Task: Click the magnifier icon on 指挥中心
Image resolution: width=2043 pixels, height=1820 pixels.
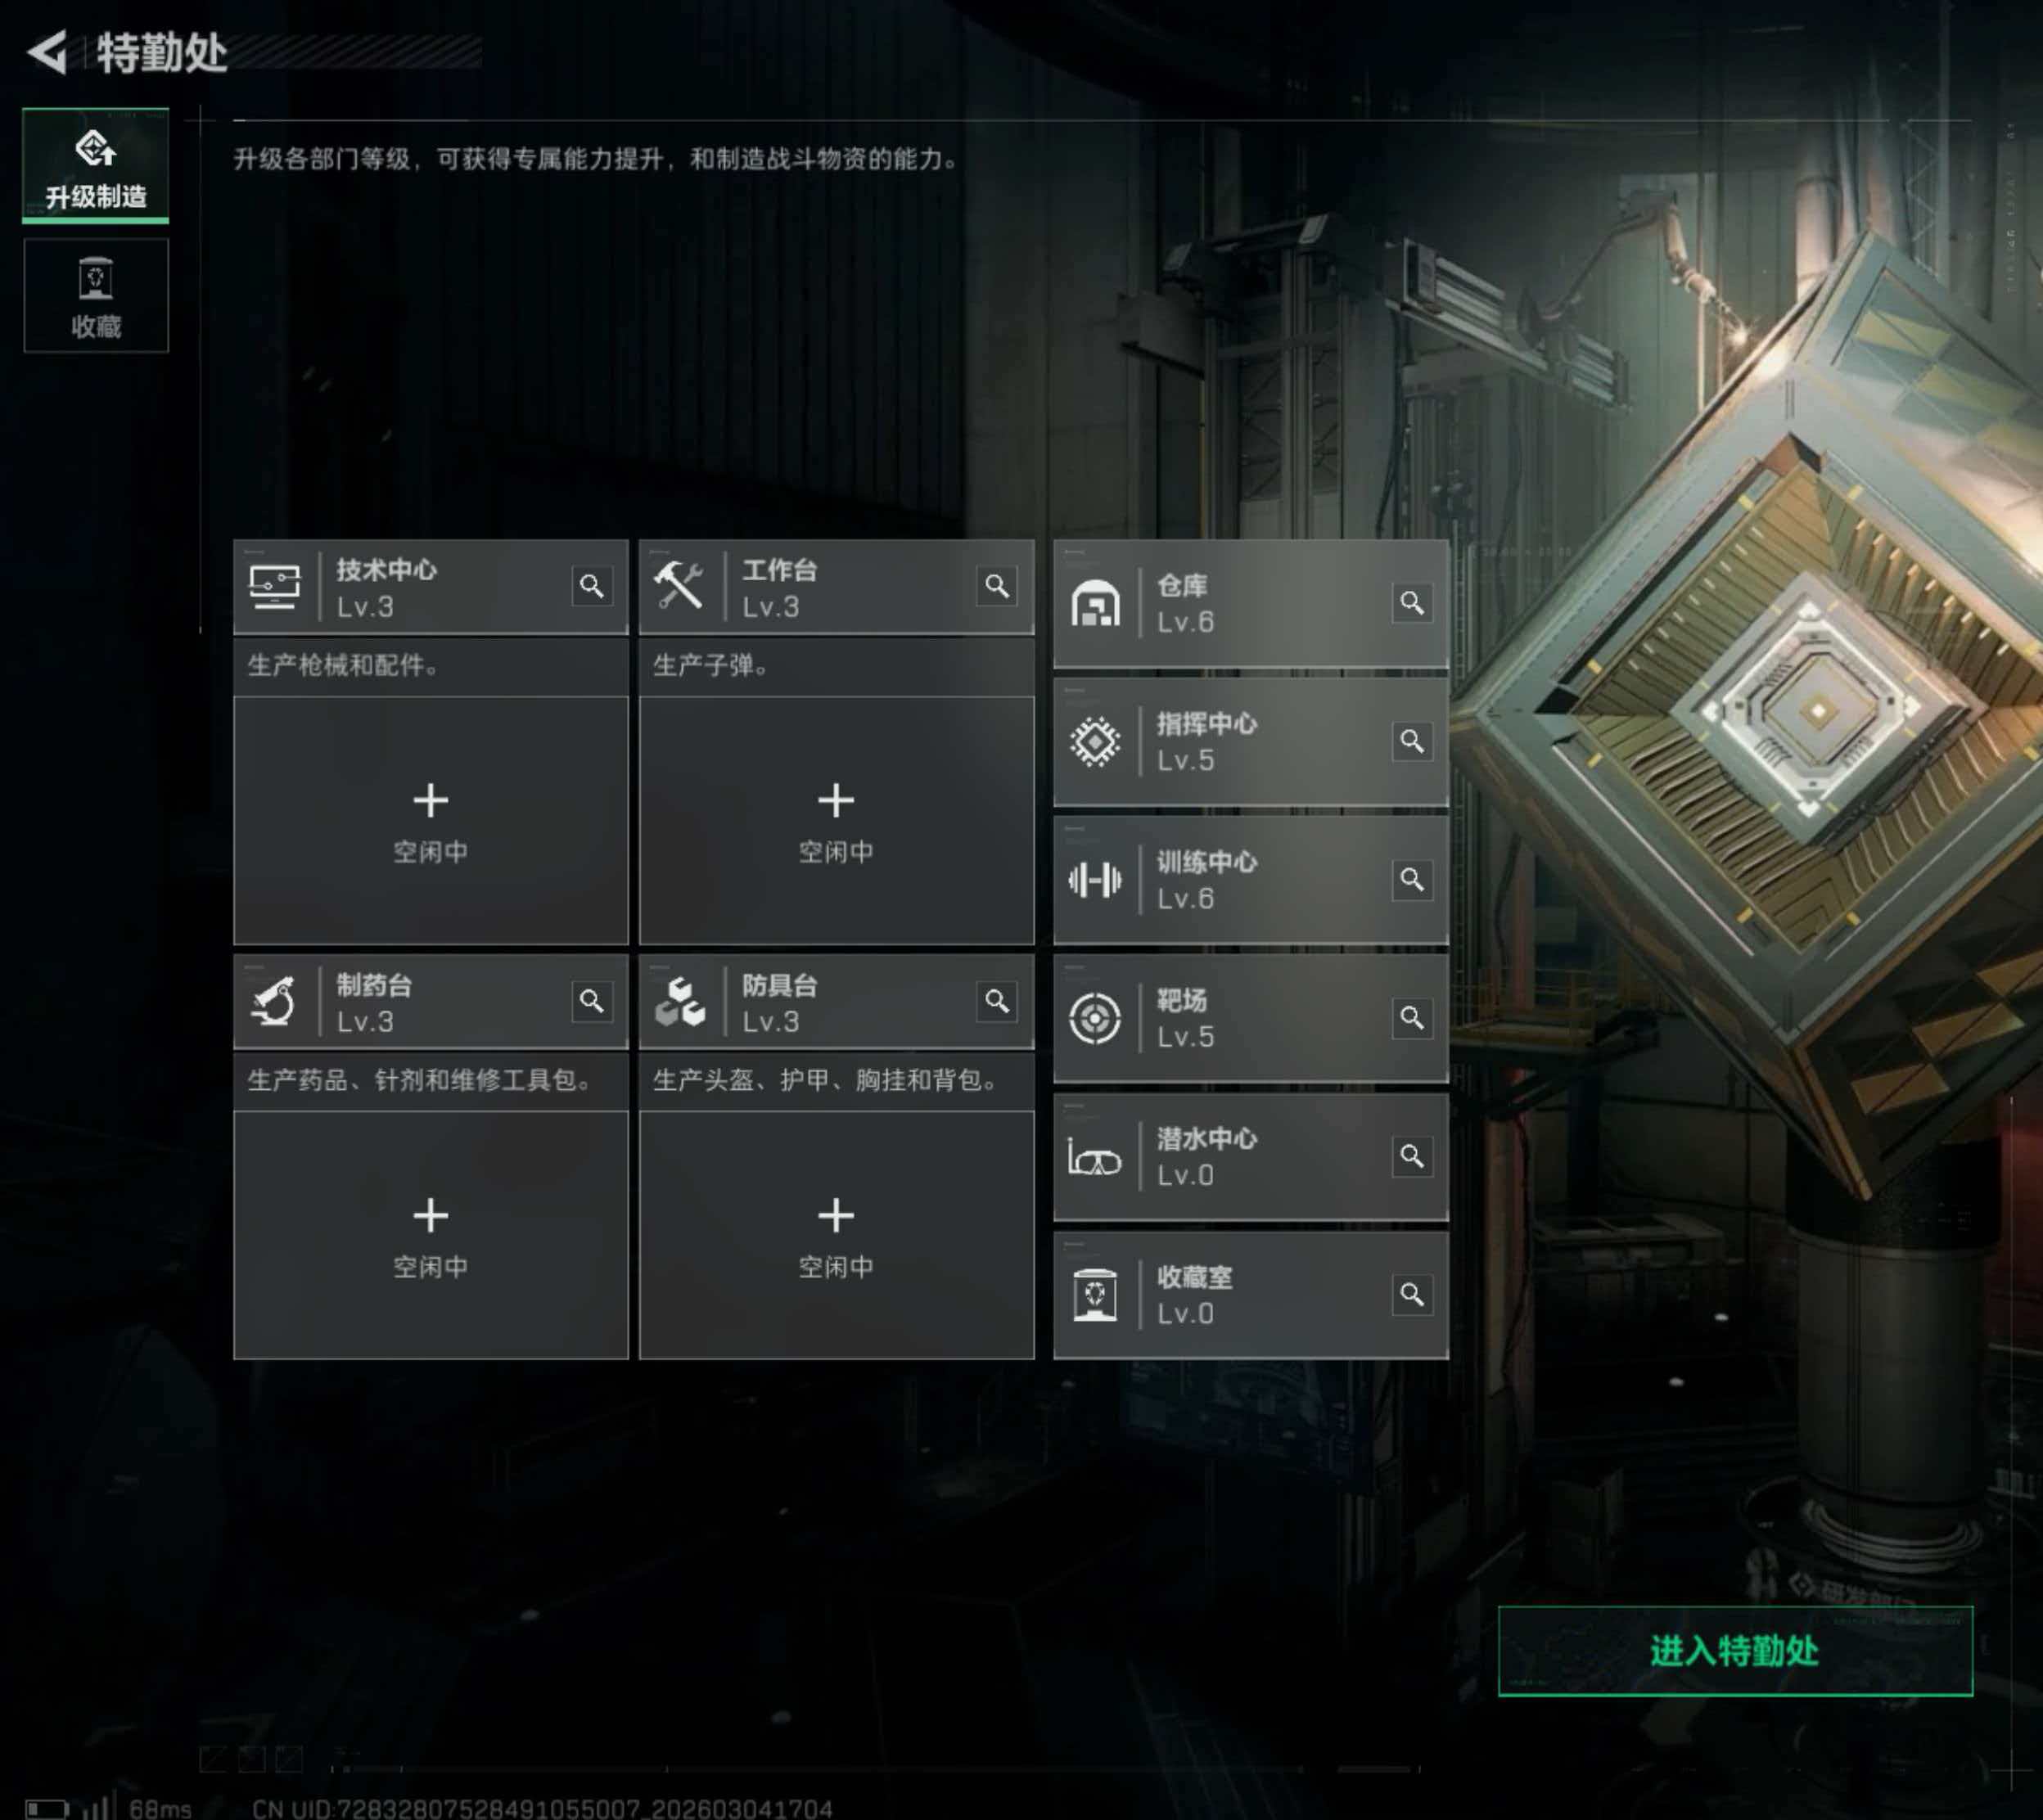Action: click(1411, 741)
